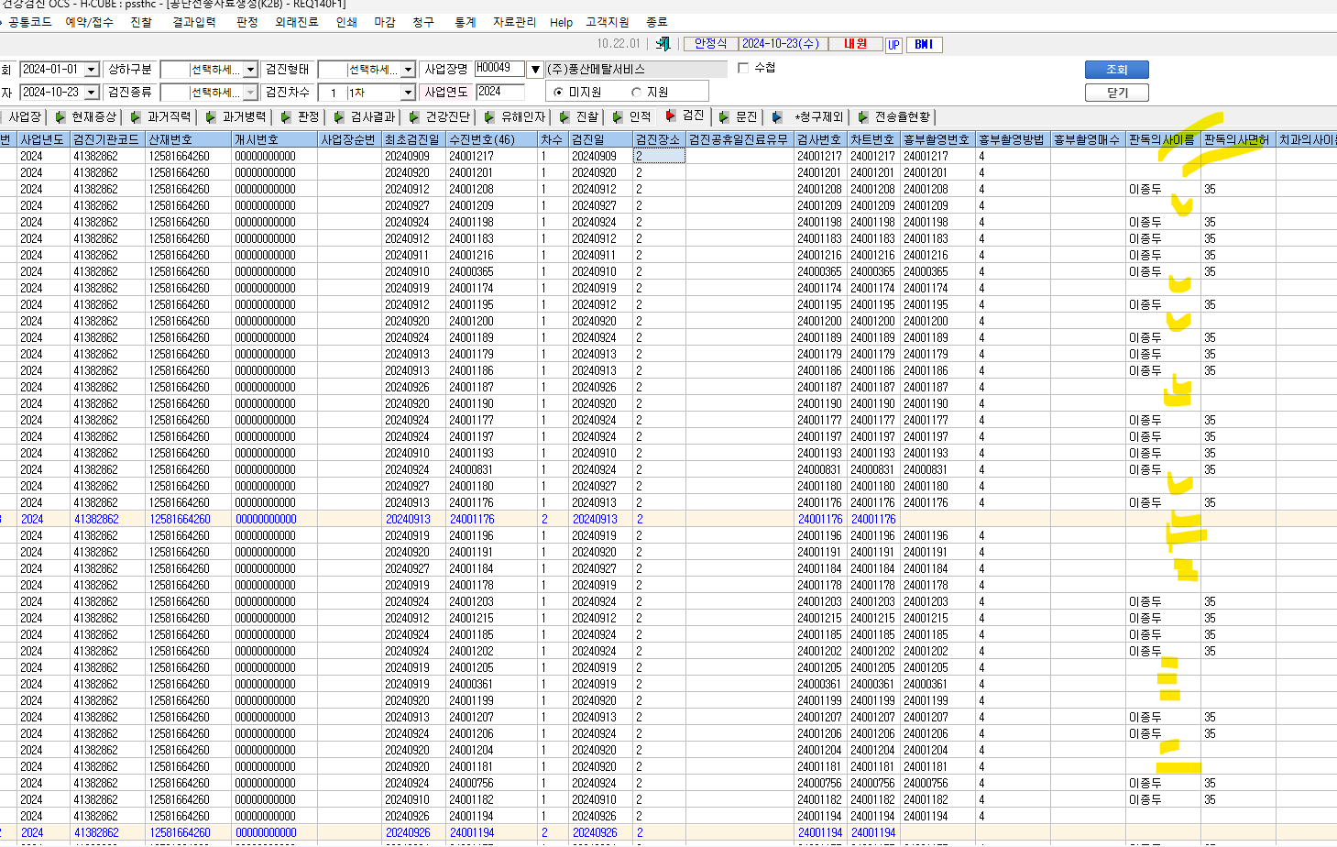Select the 유해인자 tab icon
Viewport: 1337px width, 847px height.
coord(489,117)
